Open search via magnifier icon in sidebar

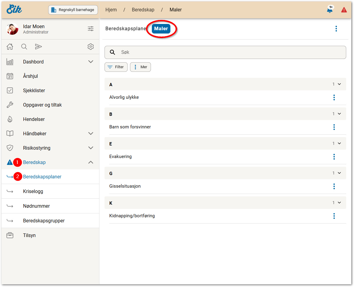click(x=24, y=47)
